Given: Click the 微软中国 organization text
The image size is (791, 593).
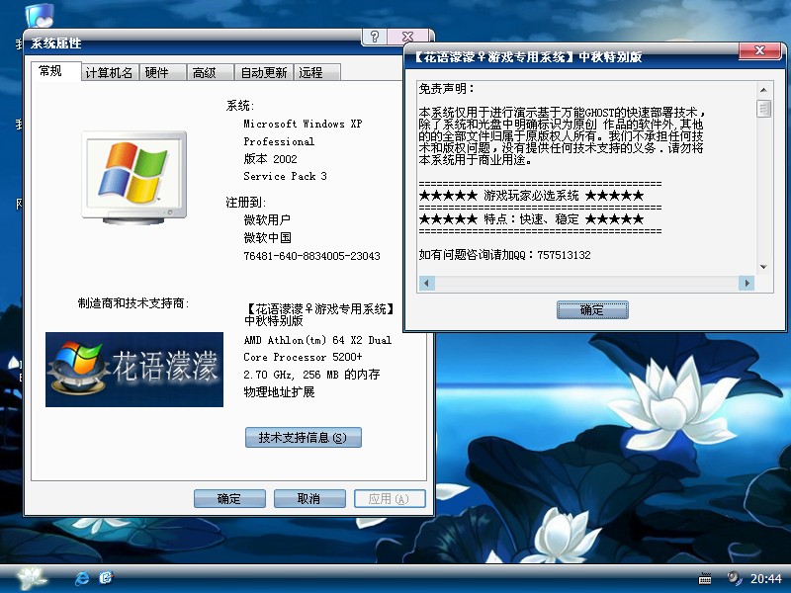Looking at the screenshot, I should tap(267, 237).
